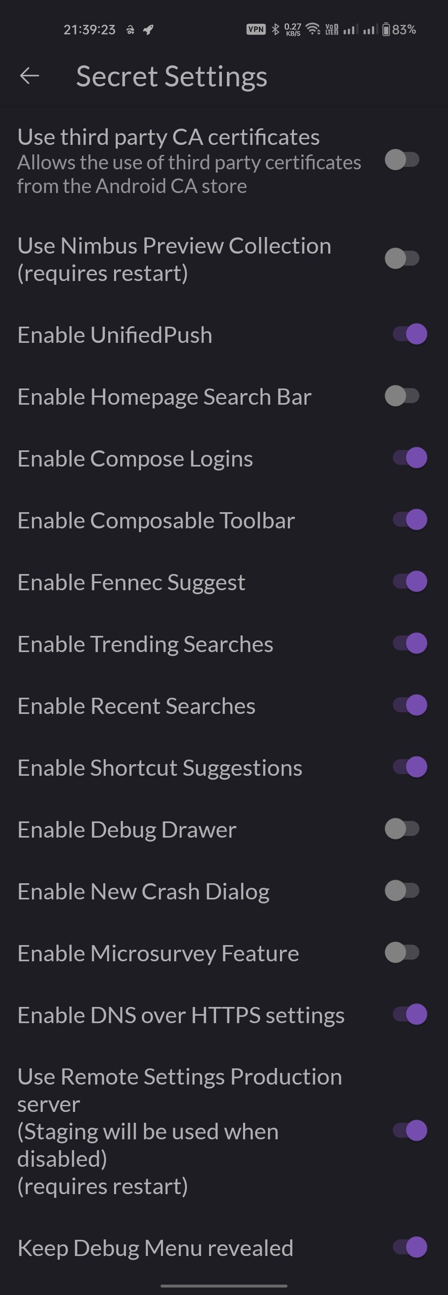
Task: Turn off DNS over HTTPS settings
Action: [409, 1014]
